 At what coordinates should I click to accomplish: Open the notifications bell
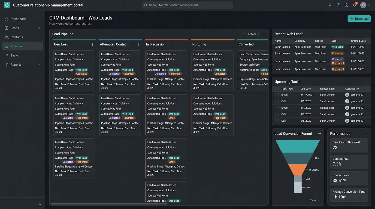click(355, 5)
